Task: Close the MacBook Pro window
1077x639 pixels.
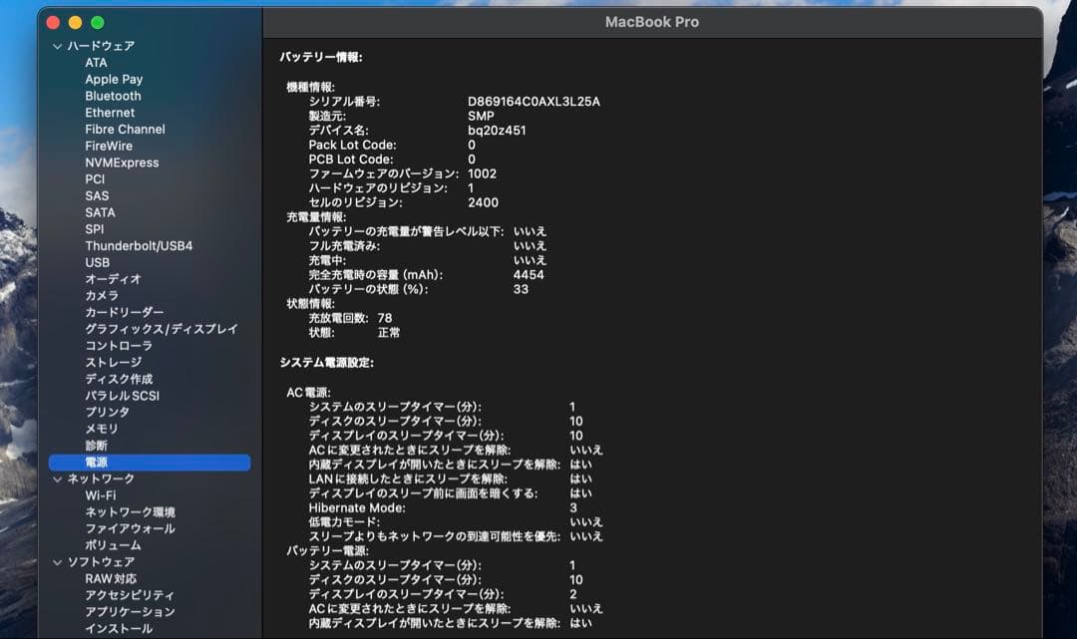Action: (x=53, y=23)
